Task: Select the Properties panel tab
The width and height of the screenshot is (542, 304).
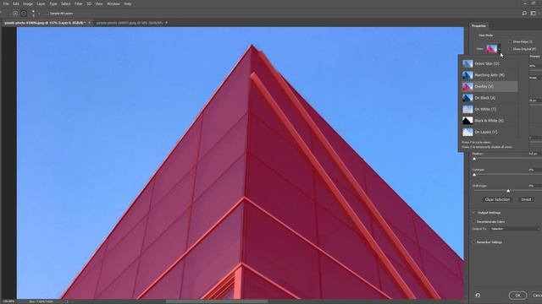Action: point(478,26)
